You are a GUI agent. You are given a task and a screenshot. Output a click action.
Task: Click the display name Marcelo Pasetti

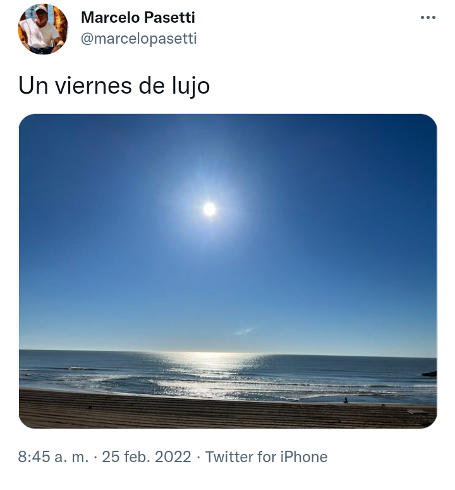click(x=138, y=18)
